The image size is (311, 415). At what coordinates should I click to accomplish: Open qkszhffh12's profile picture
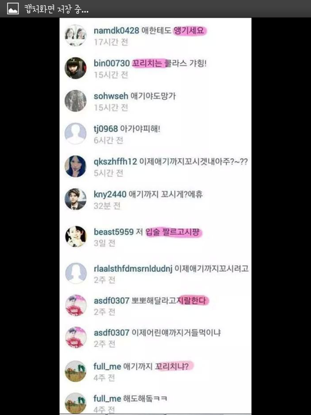pos(76,166)
